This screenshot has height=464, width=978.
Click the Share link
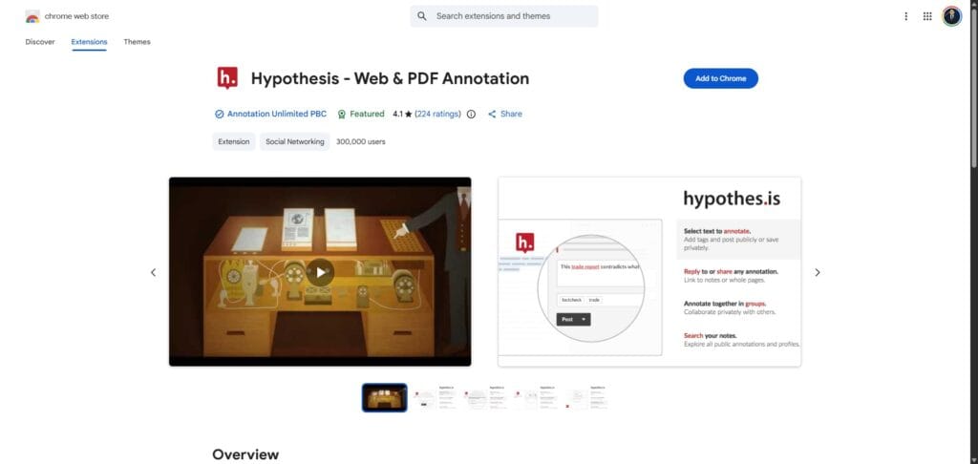tap(511, 115)
